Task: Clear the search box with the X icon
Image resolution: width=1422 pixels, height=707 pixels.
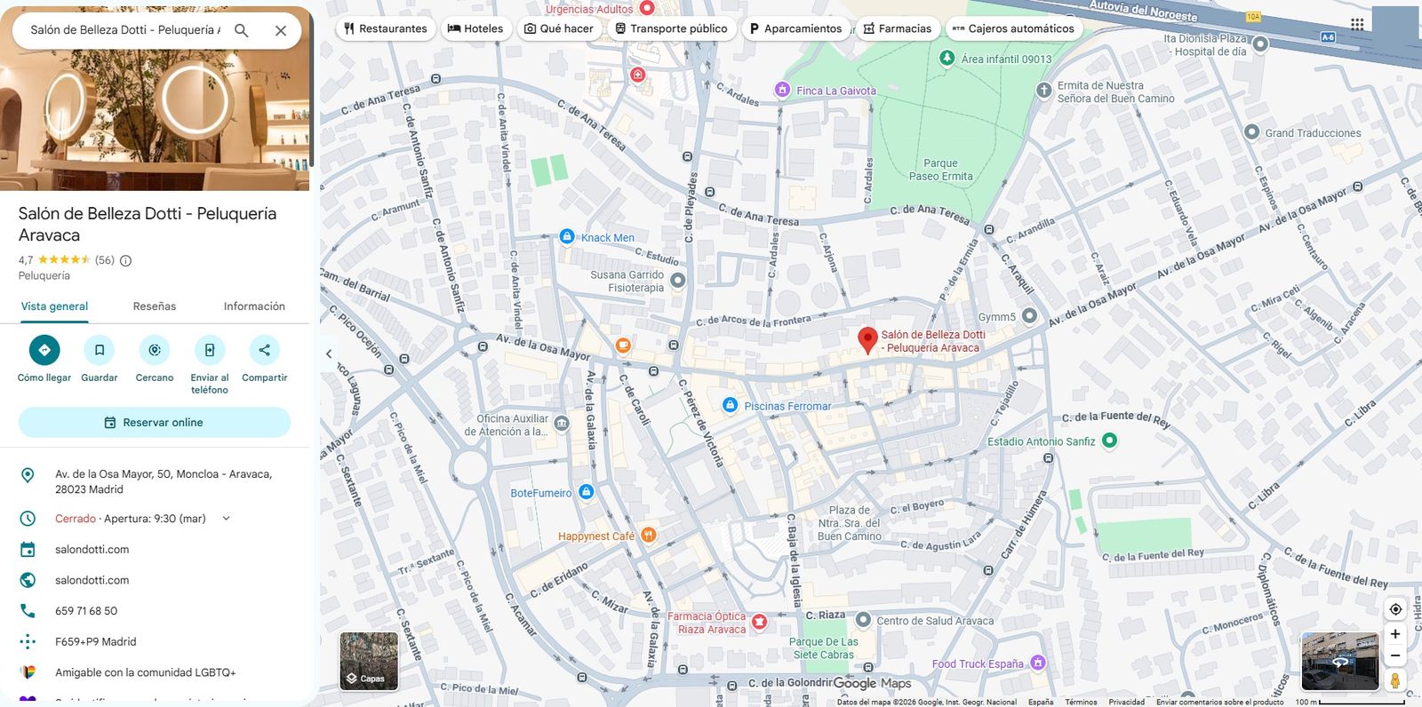Action: point(281,30)
